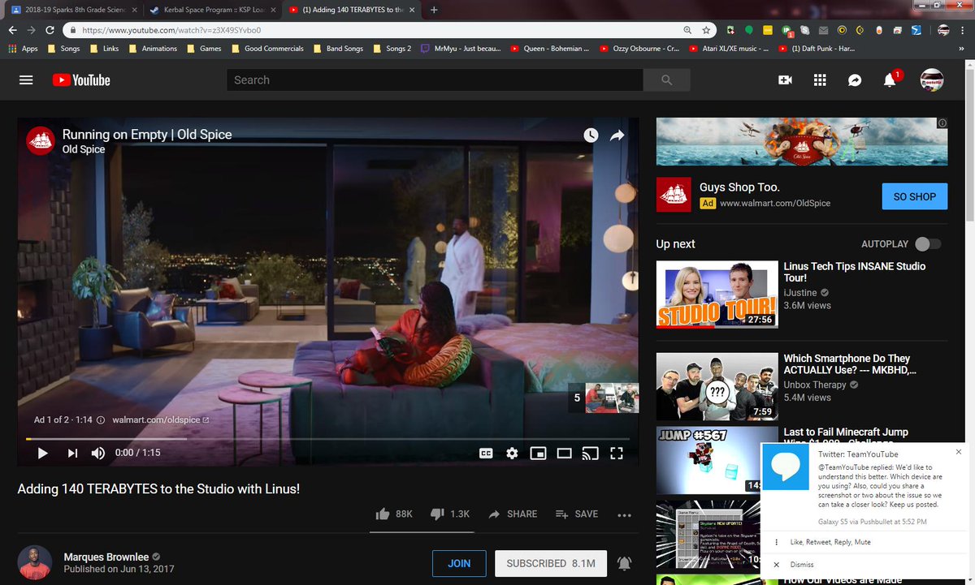975x585 pixels.
Task: Mute the player volume
Action: (98, 453)
